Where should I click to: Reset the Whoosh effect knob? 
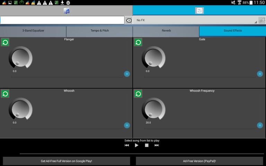[5, 94]
